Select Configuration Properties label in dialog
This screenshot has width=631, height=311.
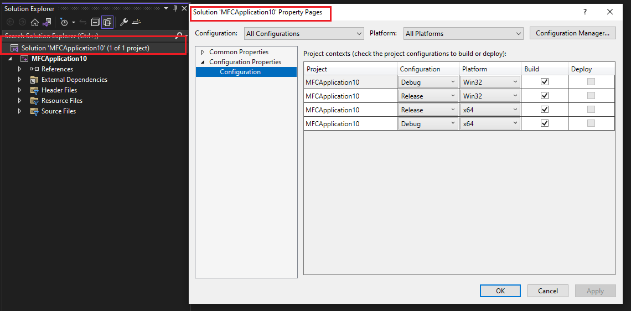click(245, 62)
